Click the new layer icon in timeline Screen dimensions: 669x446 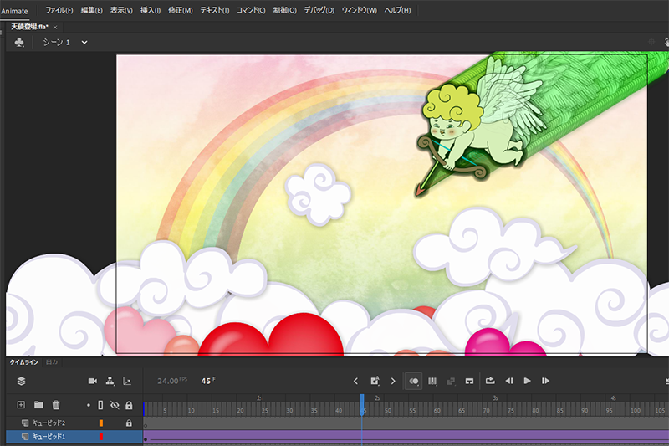(22, 405)
